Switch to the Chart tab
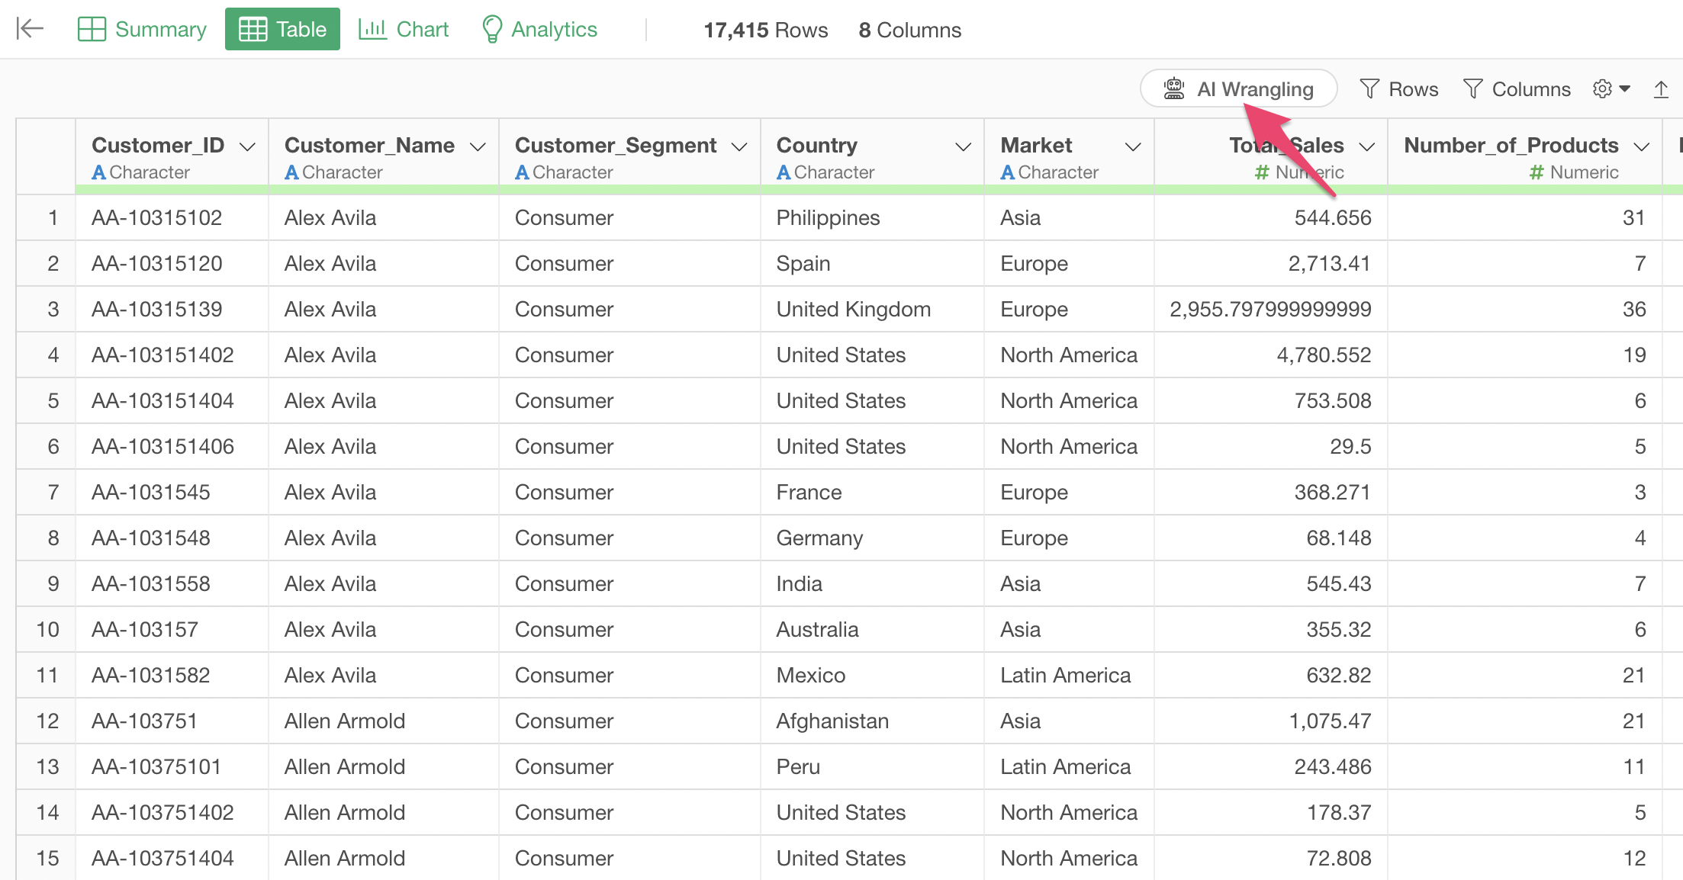Screen dimensions: 1683x880 404,29
